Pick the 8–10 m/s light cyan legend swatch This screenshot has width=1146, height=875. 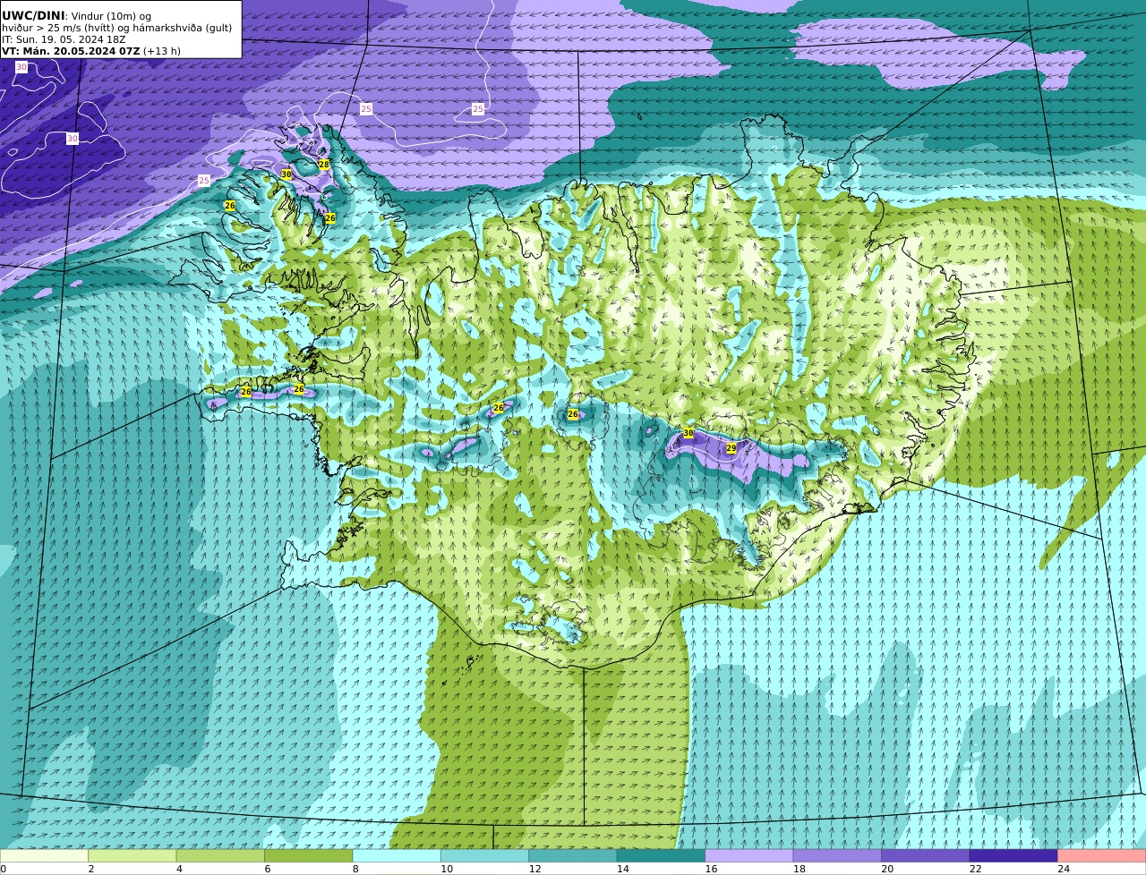(397, 856)
